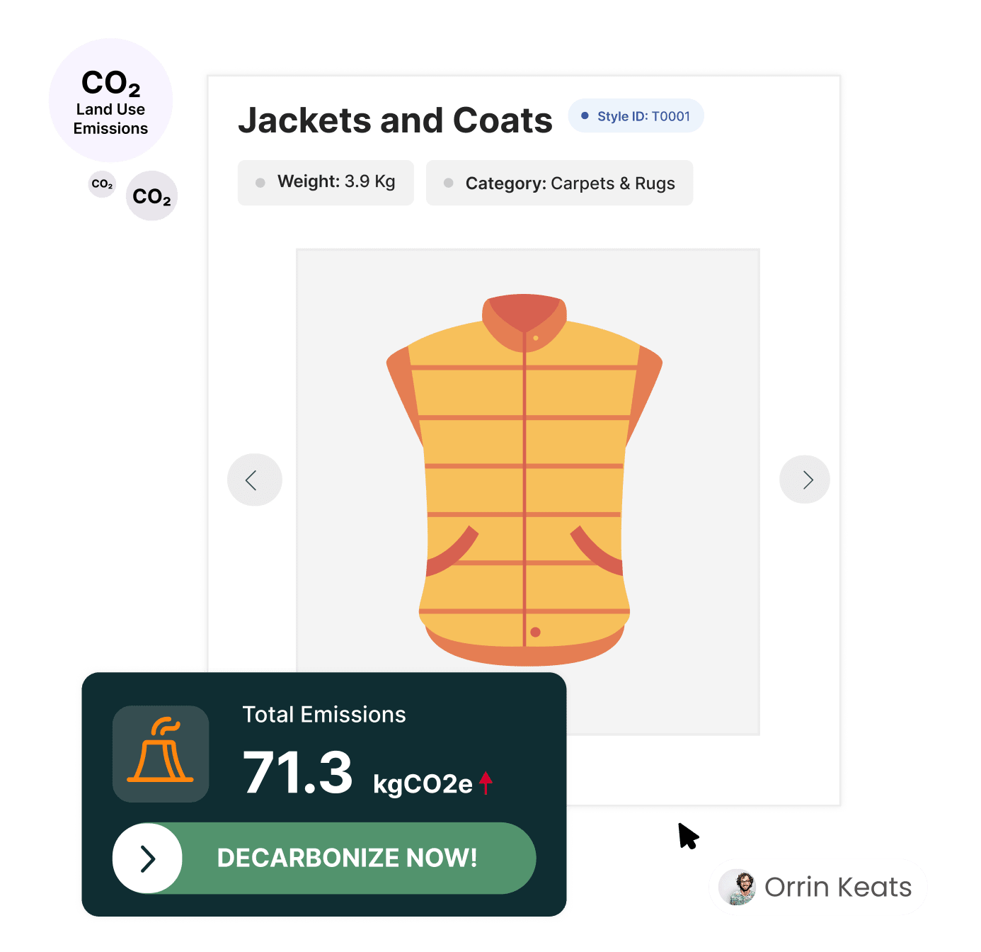Click the smallest CO2 bubble
The image size is (981, 952).
coord(102,183)
